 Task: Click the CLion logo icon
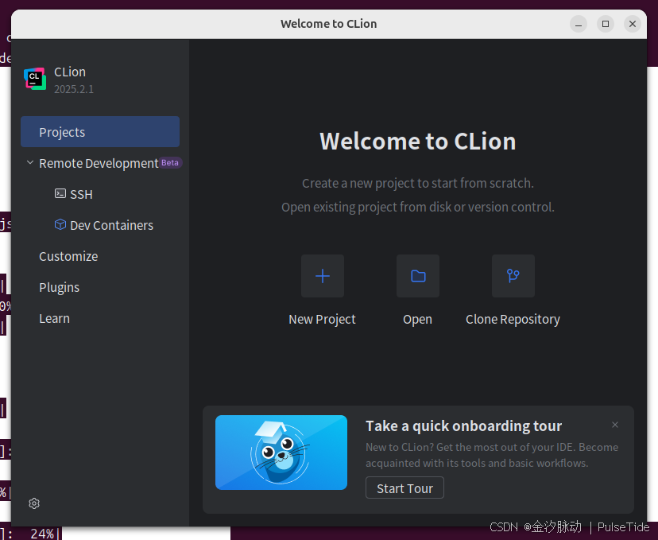tap(35, 79)
